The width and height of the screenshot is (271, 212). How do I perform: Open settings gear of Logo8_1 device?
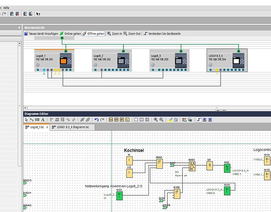pyautogui.click(x=38, y=65)
